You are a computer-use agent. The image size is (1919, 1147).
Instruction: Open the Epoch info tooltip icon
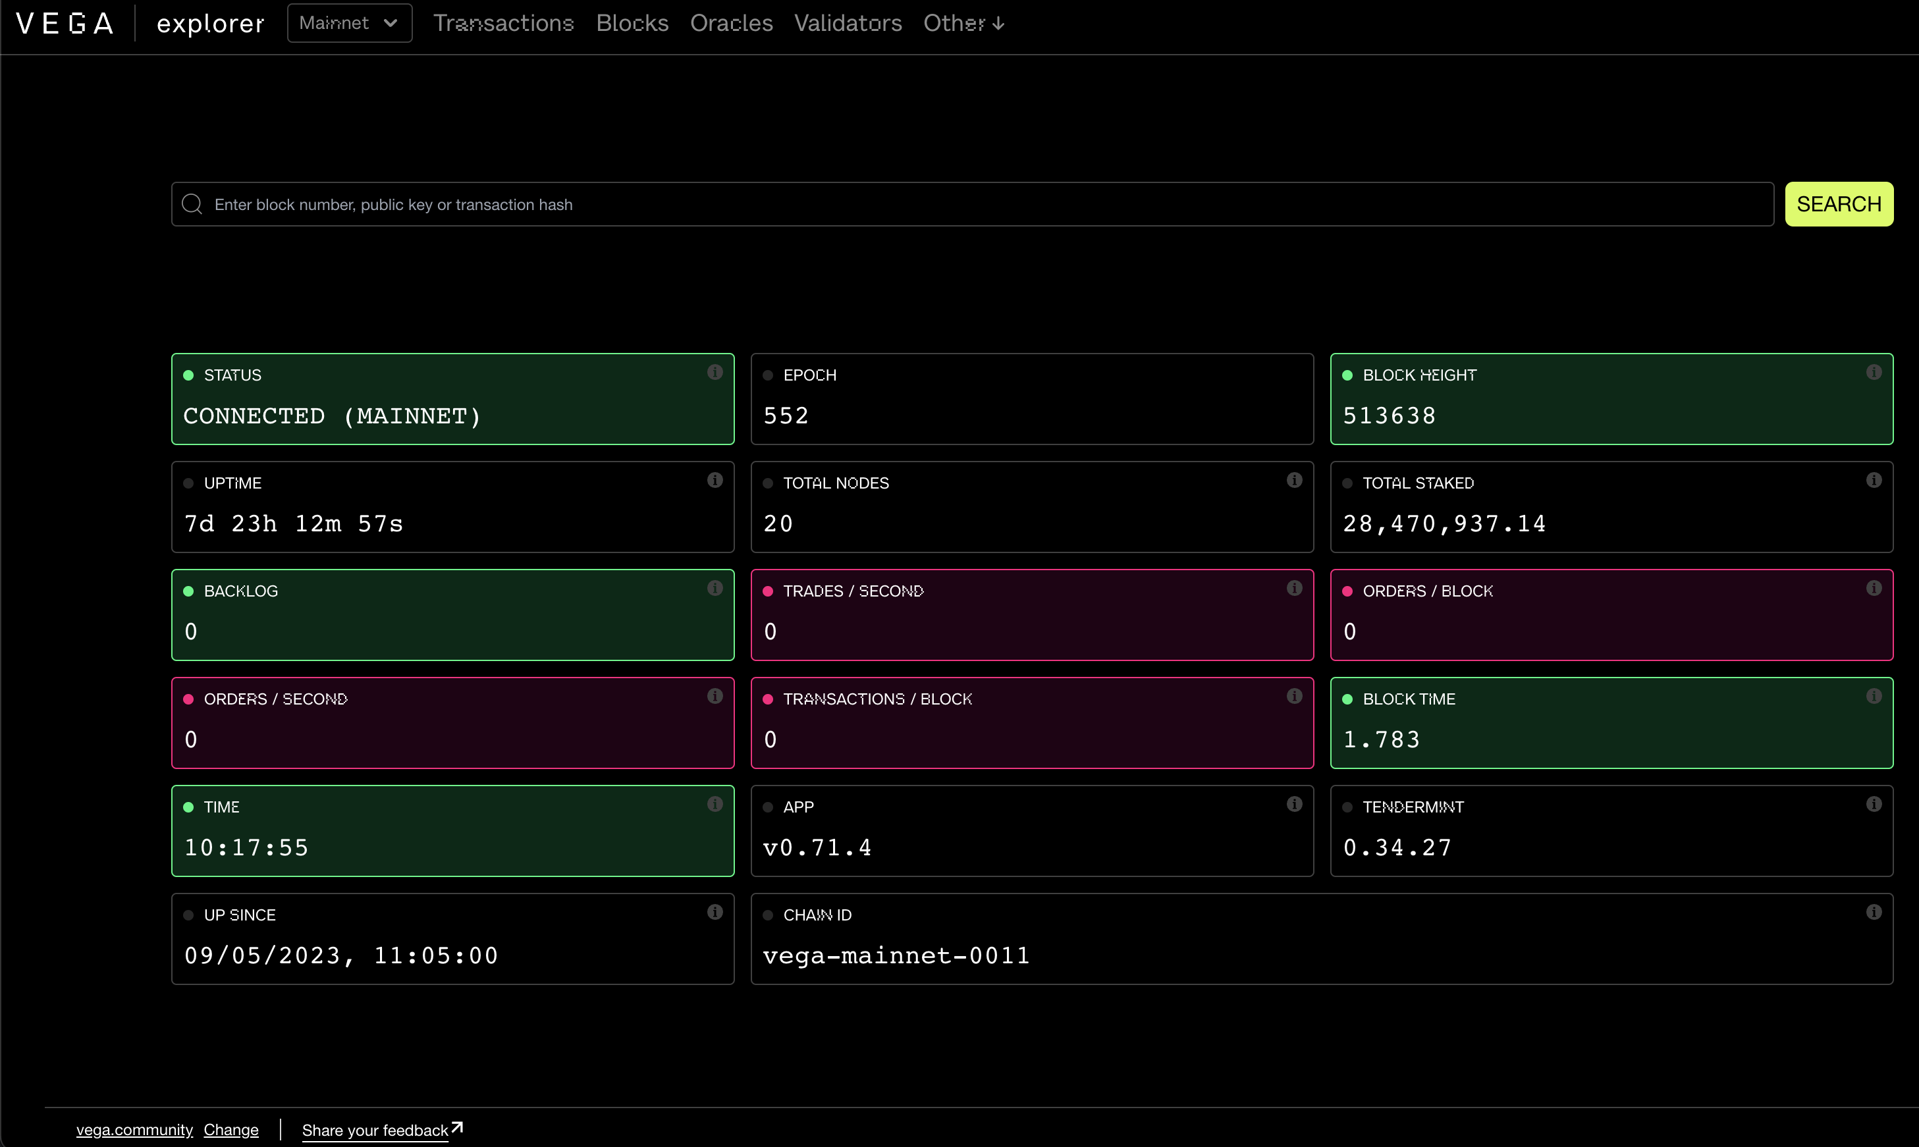click(1295, 372)
